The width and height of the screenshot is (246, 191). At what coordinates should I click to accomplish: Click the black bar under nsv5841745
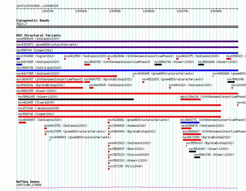pyautogui.click(x=197, y=157)
